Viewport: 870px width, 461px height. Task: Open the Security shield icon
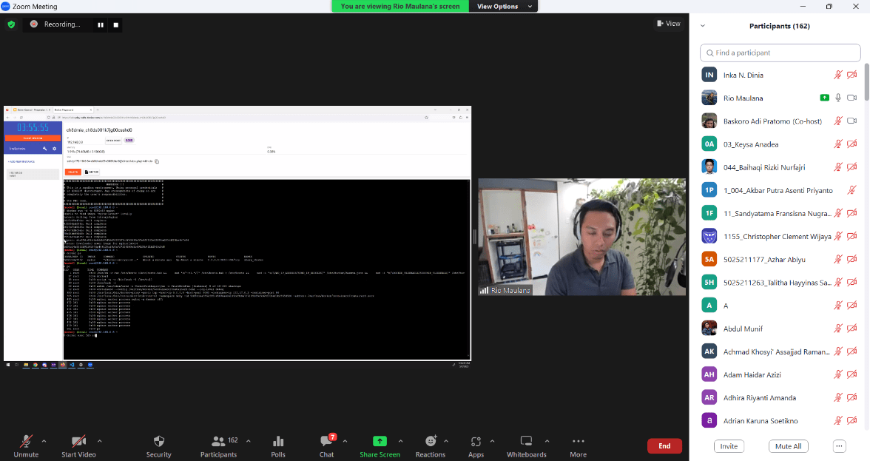pos(158,441)
